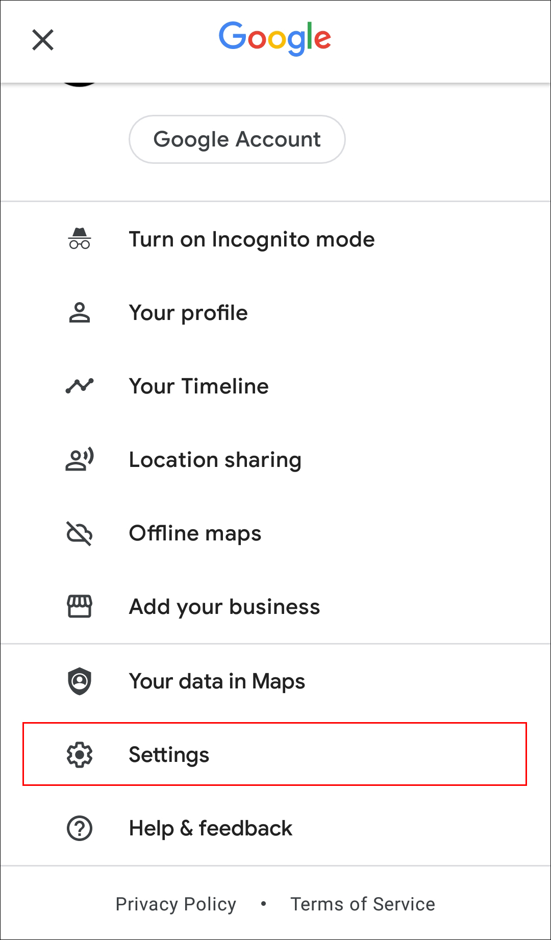Choose Add your business

(224, 607)
